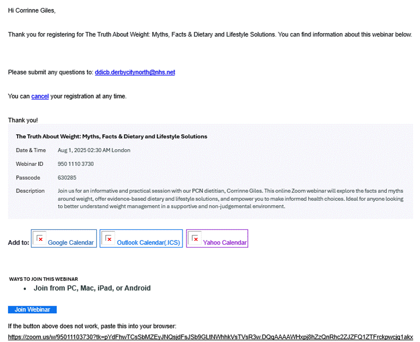This screenshot has width=420, height=342.
Task: Click the greeting Hi Corrinne Giles
Action: 31,10
